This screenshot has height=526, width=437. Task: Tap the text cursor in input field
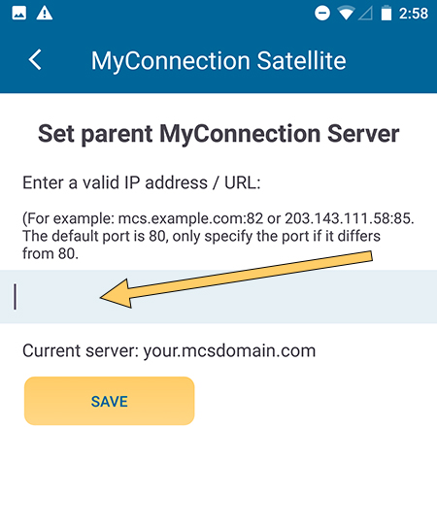pos(15,297)
